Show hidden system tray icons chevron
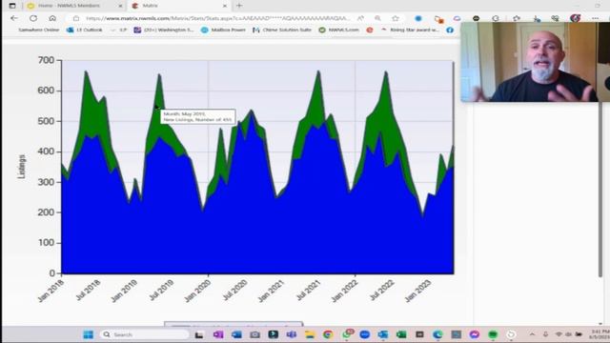610x343 pixels. [532, 334]
